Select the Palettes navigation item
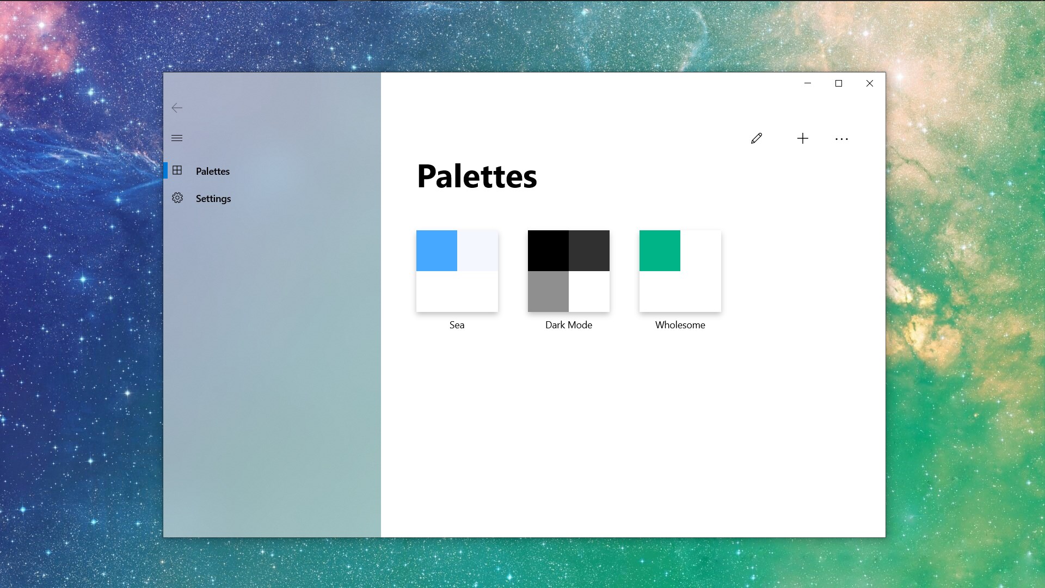The width and height of the screenshot is (1045, 588). (x=213, y=171)
